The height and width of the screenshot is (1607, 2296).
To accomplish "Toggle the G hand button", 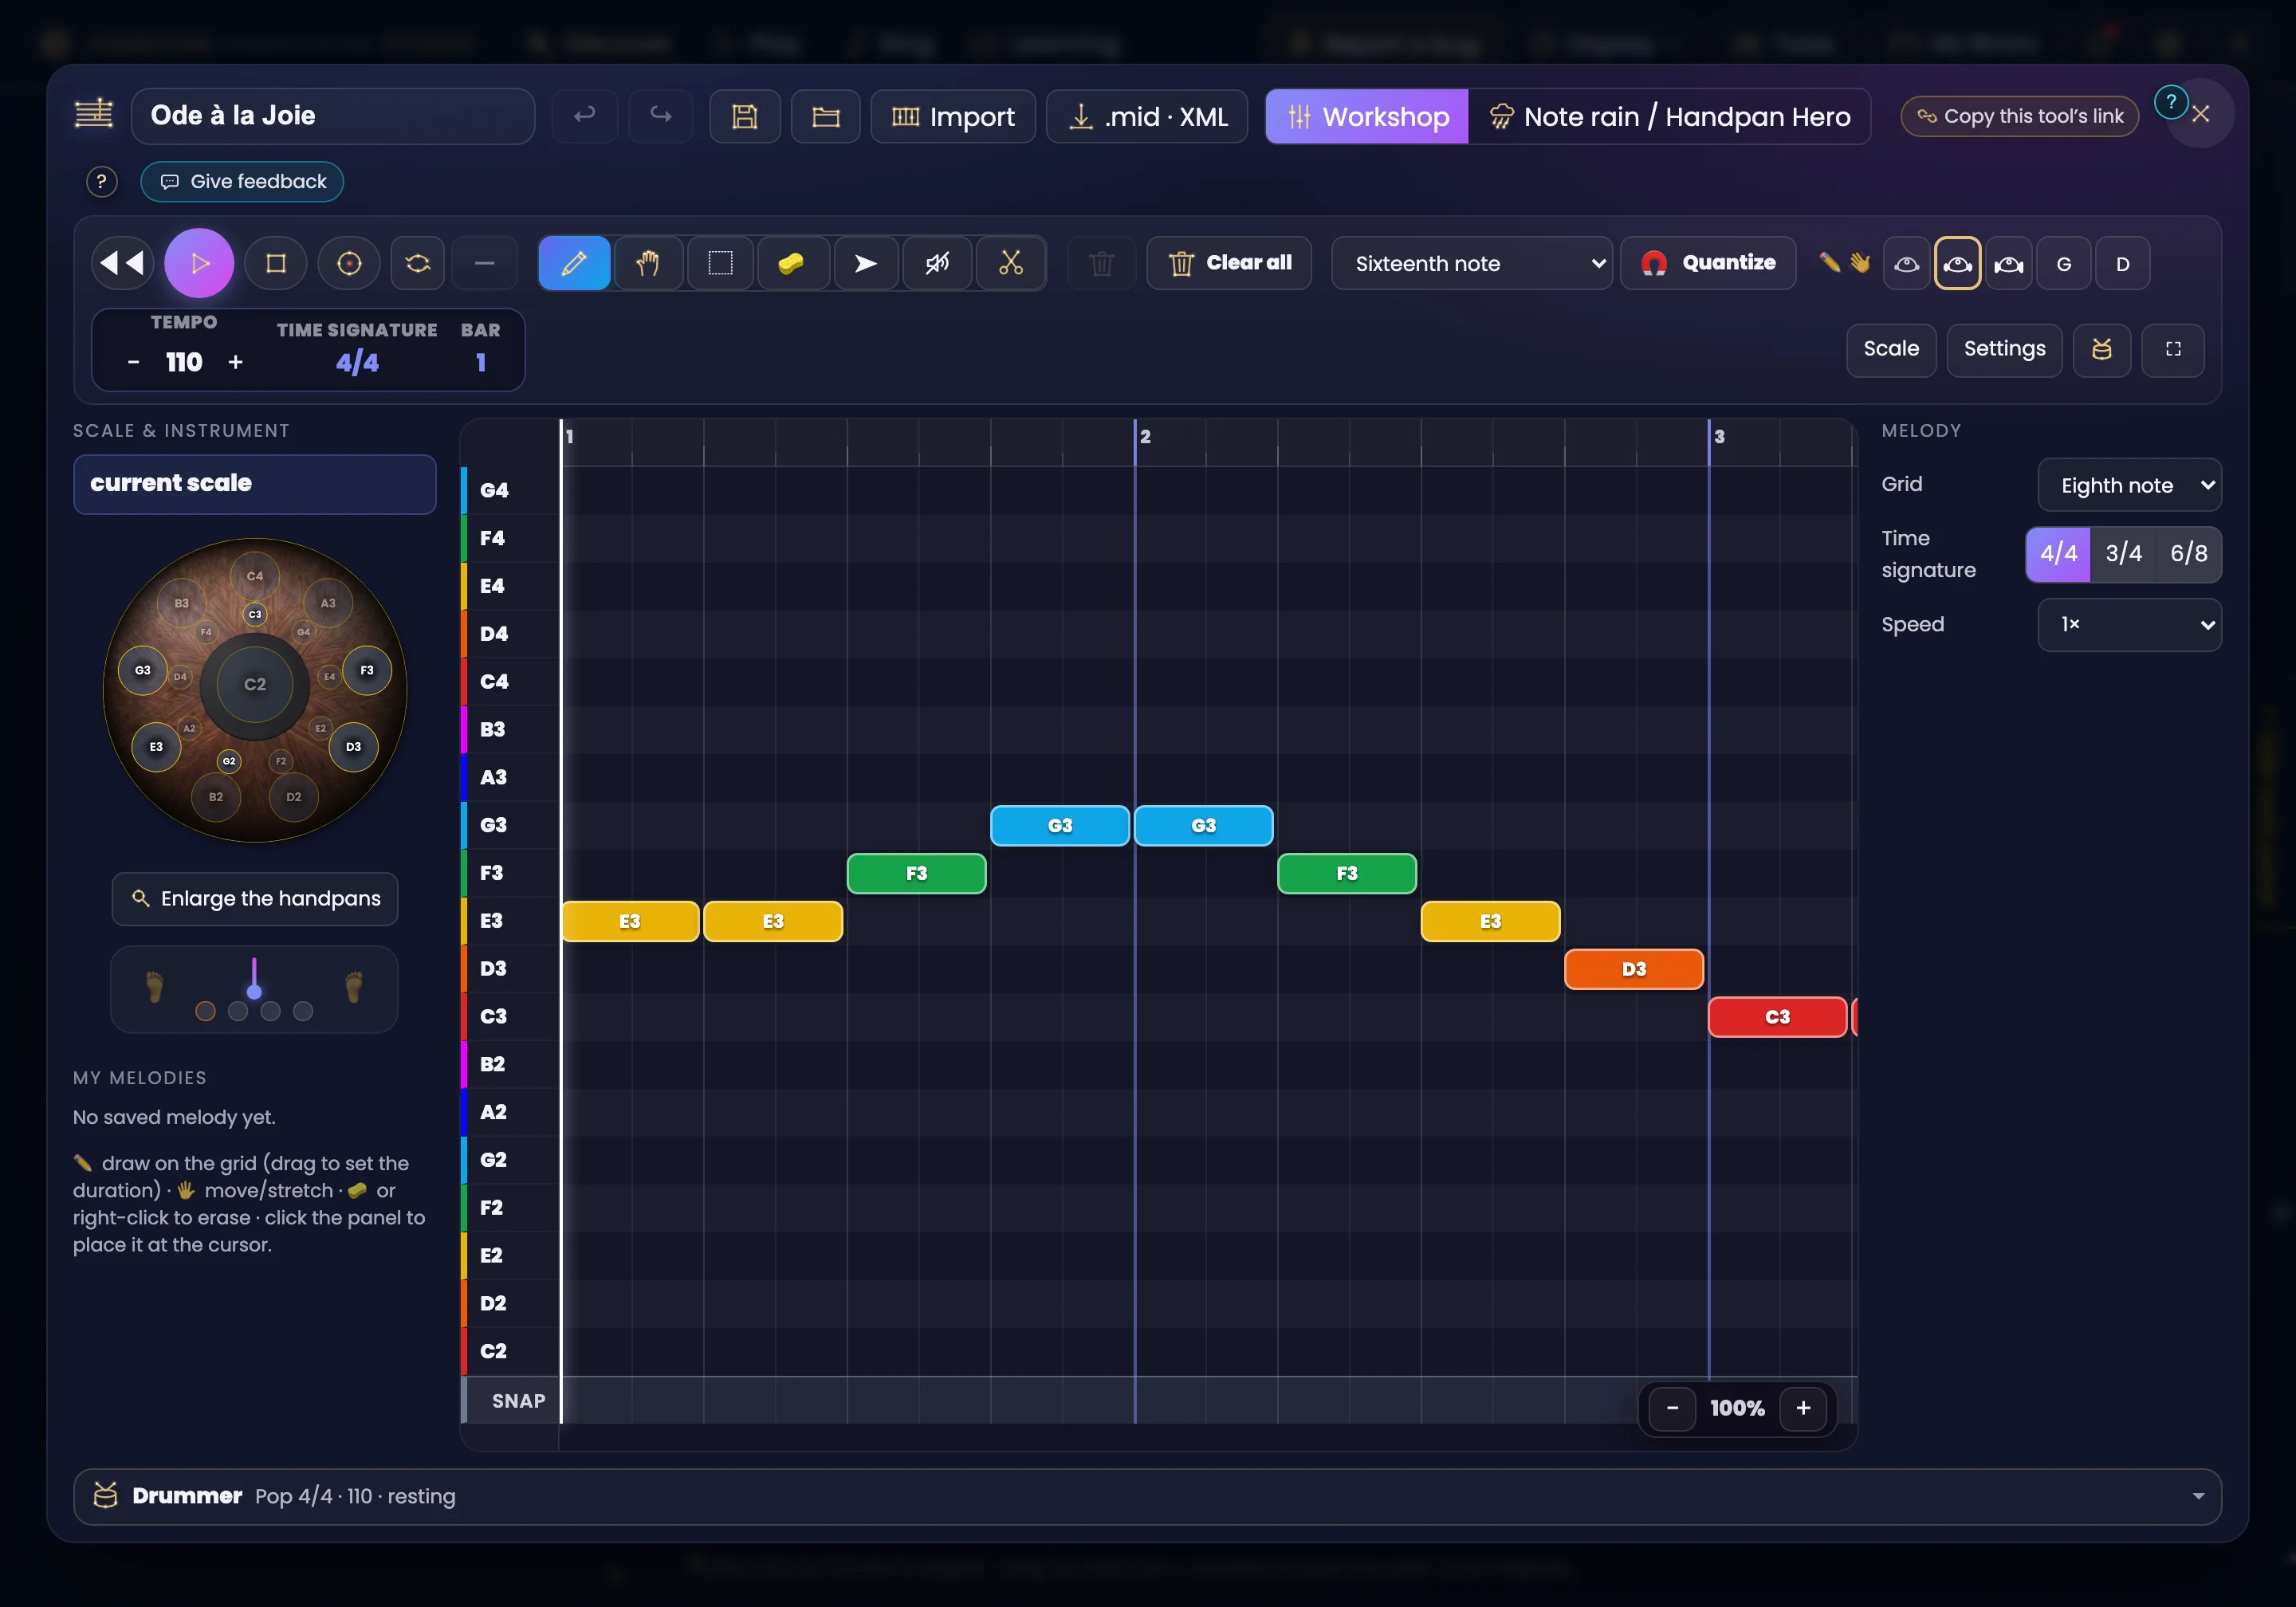I will point(2064,263).
